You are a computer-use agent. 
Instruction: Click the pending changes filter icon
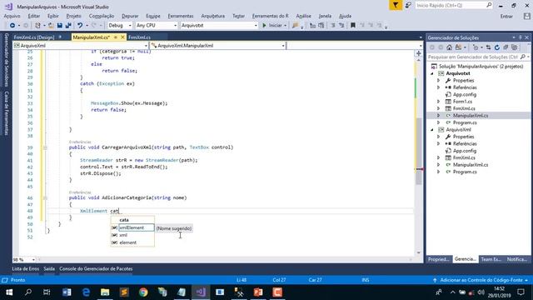[x=476, y=47]
